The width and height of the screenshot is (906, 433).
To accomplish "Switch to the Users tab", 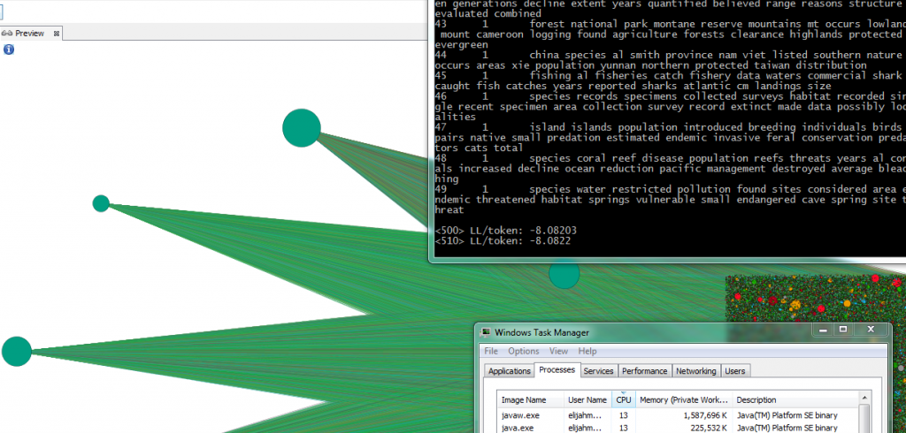I will 735,371.
